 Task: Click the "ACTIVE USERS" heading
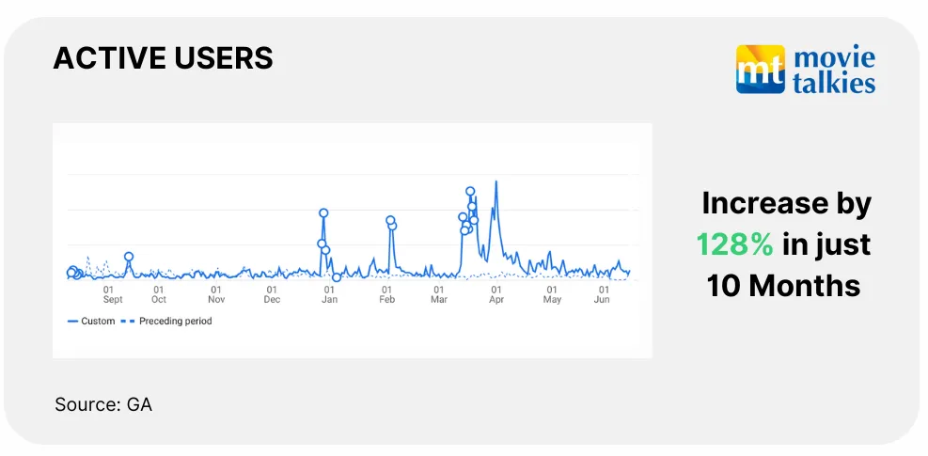coord(163,58)
